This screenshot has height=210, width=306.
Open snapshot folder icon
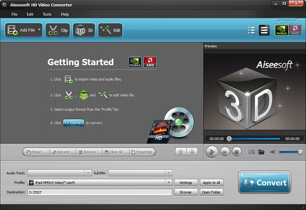pyautogui.click(x=261, y=152)
